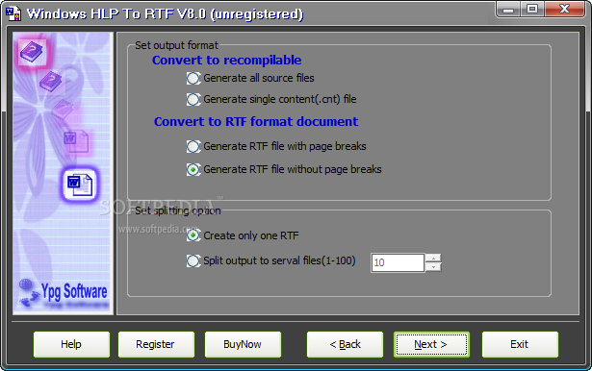
Task: Minimize the HLP To RTF window
Action: pyautogui.click(x=508, y=9)
